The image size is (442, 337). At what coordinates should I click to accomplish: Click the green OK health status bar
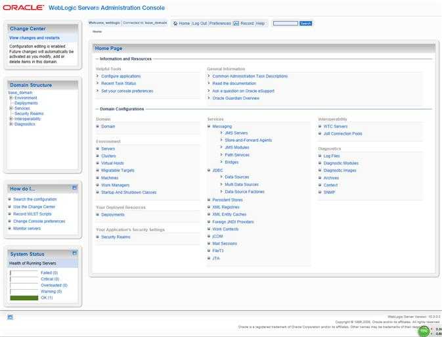(24, 298)
